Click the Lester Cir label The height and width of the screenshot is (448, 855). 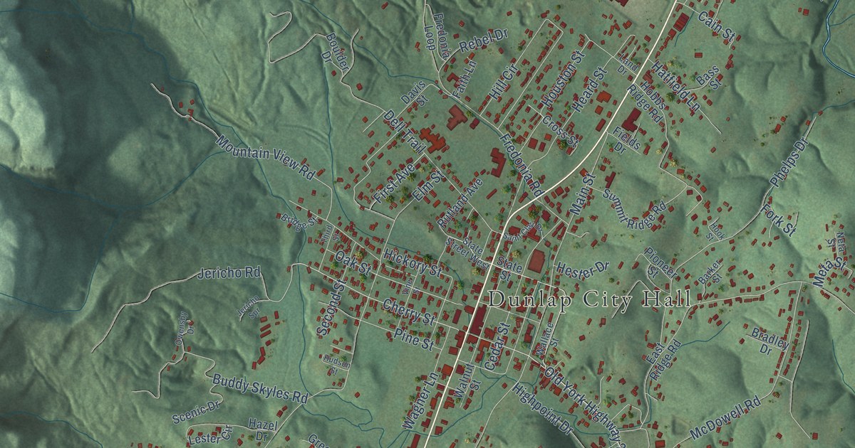point(212,434)
